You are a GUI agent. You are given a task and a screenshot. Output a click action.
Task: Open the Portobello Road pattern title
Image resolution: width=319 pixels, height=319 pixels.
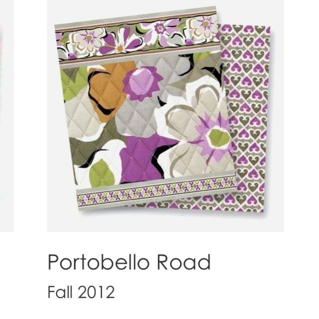129,262
